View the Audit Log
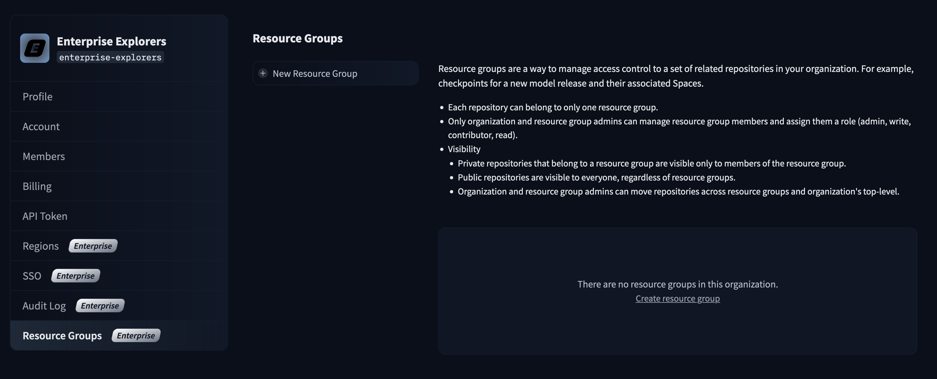The width and height of the screenshot is (937, 379). [44, 306]
